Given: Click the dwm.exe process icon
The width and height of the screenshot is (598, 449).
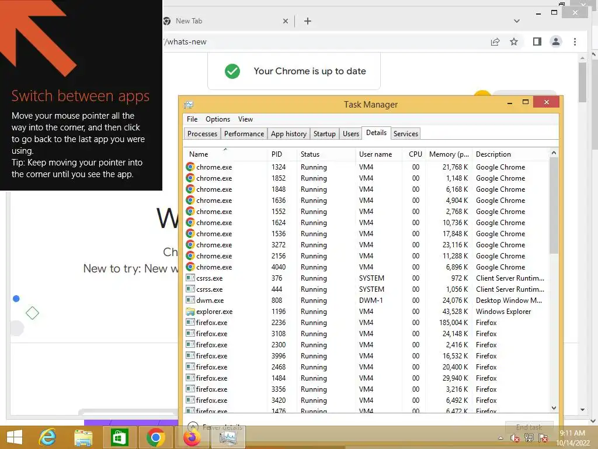Looking at the screenshot, I should click(x=190, y=300).
